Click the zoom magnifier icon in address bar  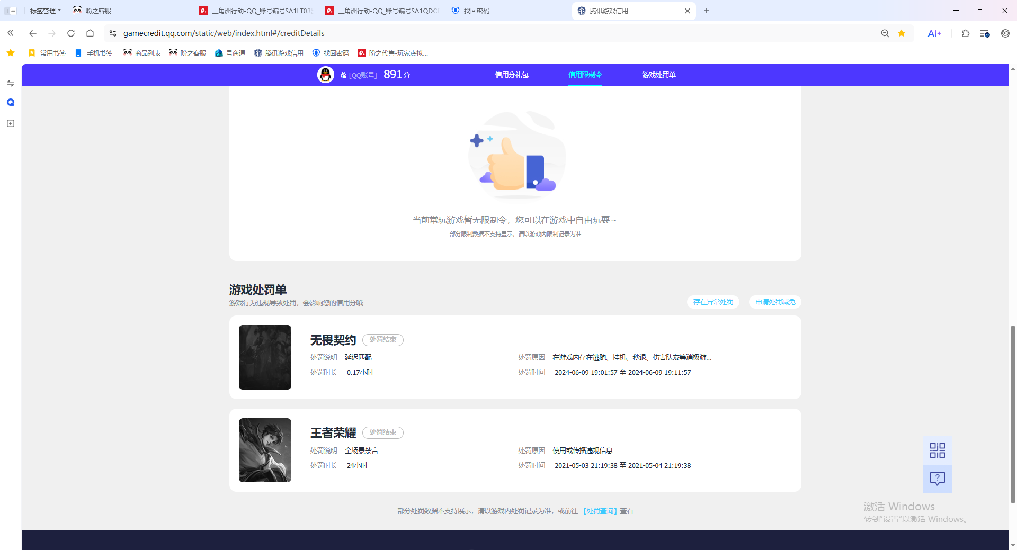coord(885,33)
